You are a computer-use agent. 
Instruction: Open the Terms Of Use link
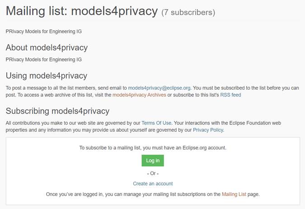(x=156, y=123)
